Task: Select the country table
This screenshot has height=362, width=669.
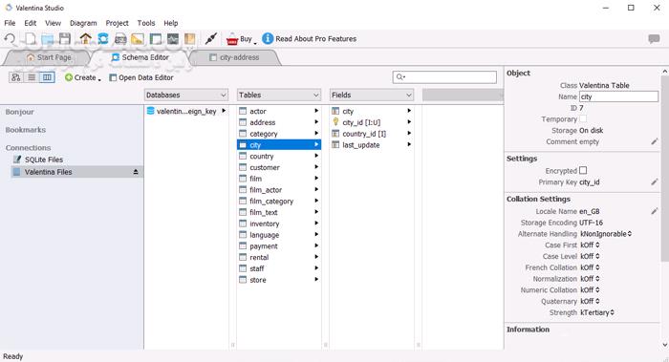Action: pos(279,156)
